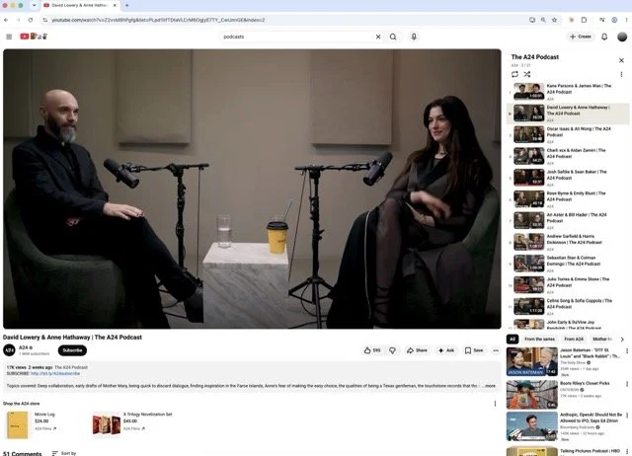
Task: Open options for Boots Riley's video
Action: coord(627,384)
